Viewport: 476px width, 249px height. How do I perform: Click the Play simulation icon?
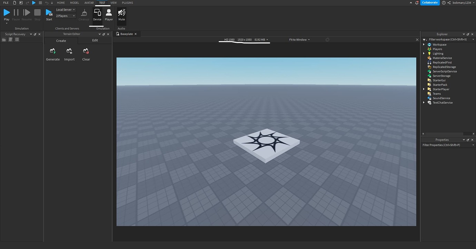pos(6,12)
